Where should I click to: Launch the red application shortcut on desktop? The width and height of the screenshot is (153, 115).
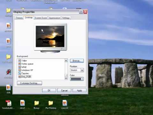coord(9,72)
